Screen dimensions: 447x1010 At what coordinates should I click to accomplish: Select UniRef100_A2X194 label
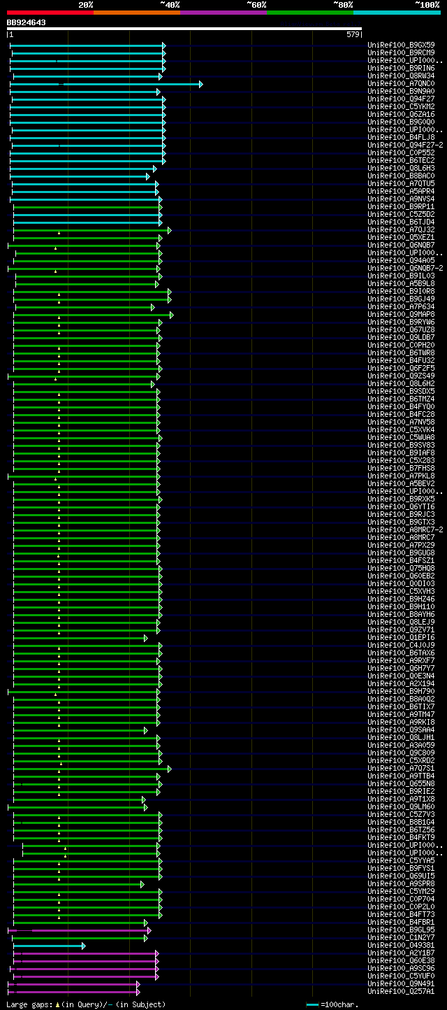tap(402, 683)
